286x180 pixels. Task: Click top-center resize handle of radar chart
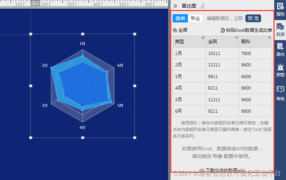pos(83,34)
